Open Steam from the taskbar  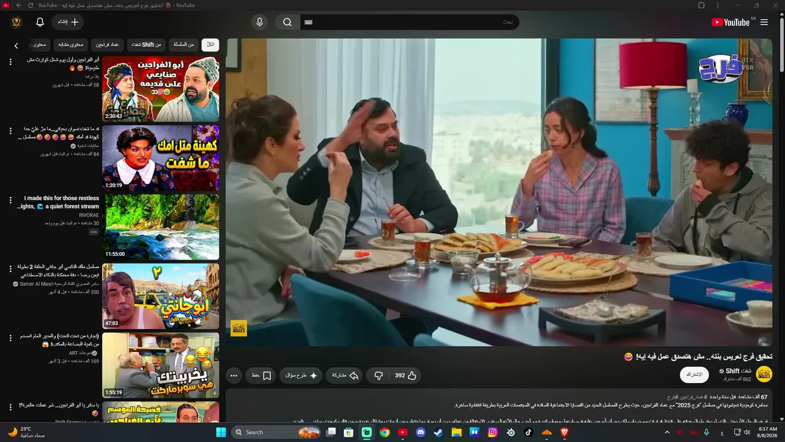pyautogui.click(x=438, y=432)
